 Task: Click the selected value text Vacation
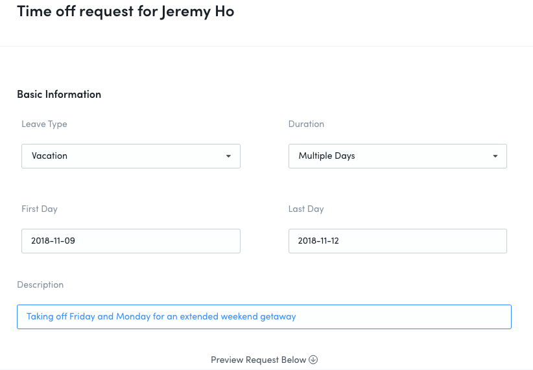[x=49, y=156]
